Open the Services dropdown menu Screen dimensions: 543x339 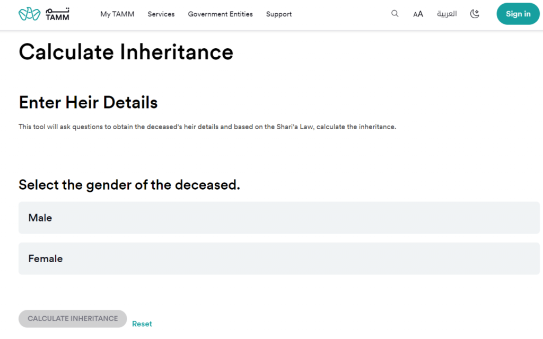click(x=161, y=14)
